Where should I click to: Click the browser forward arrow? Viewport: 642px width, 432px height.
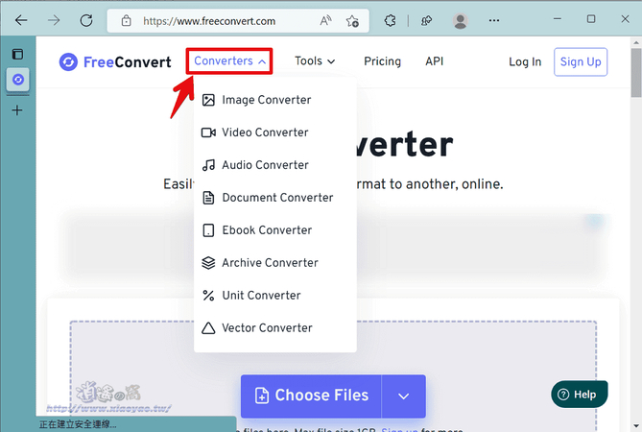pyautogui.click(x=54, y=20)
